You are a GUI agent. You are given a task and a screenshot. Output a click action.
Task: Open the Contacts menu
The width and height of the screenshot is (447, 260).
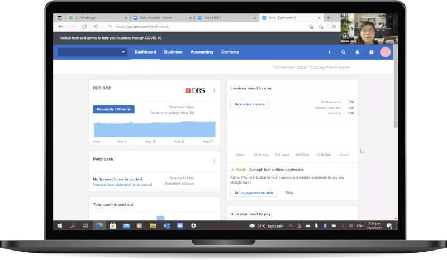tap(230, 52)
